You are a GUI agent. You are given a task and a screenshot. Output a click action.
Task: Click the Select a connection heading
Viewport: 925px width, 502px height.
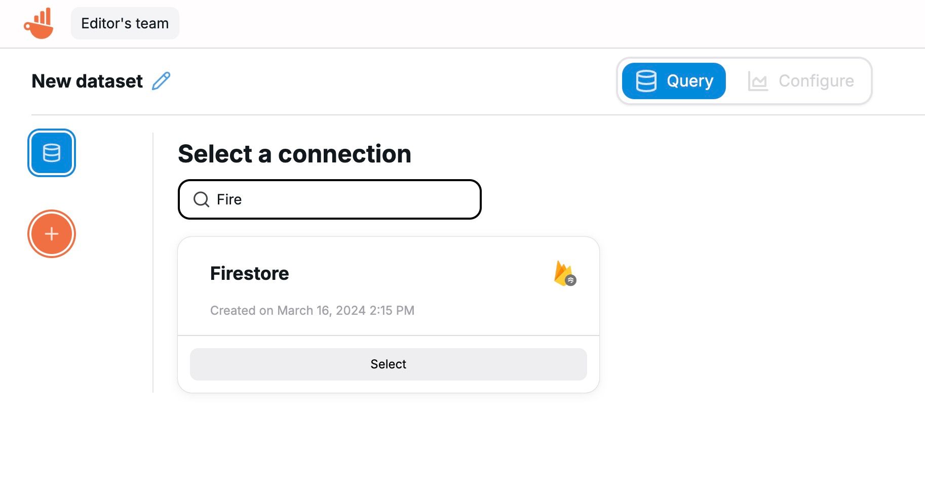[x=294, y=154]
